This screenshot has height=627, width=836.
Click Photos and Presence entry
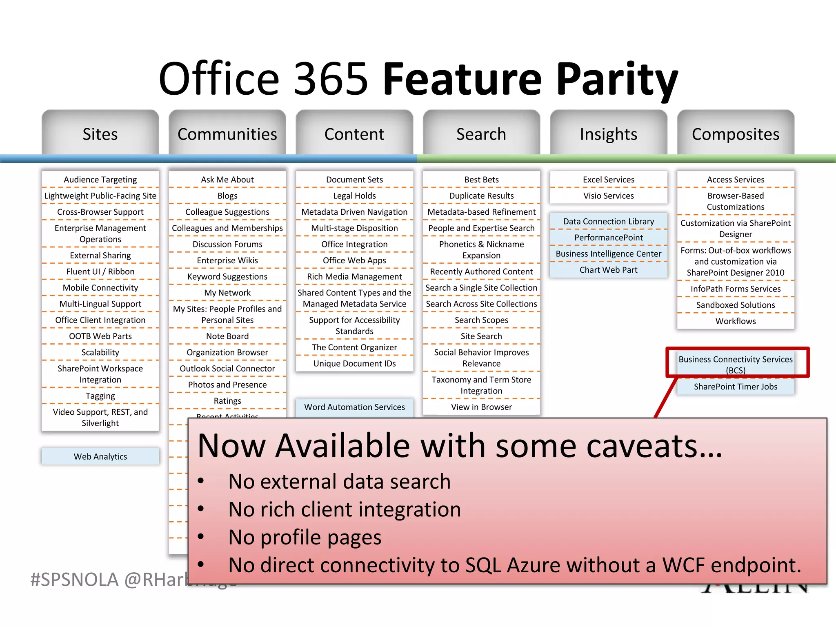[227, 385]
